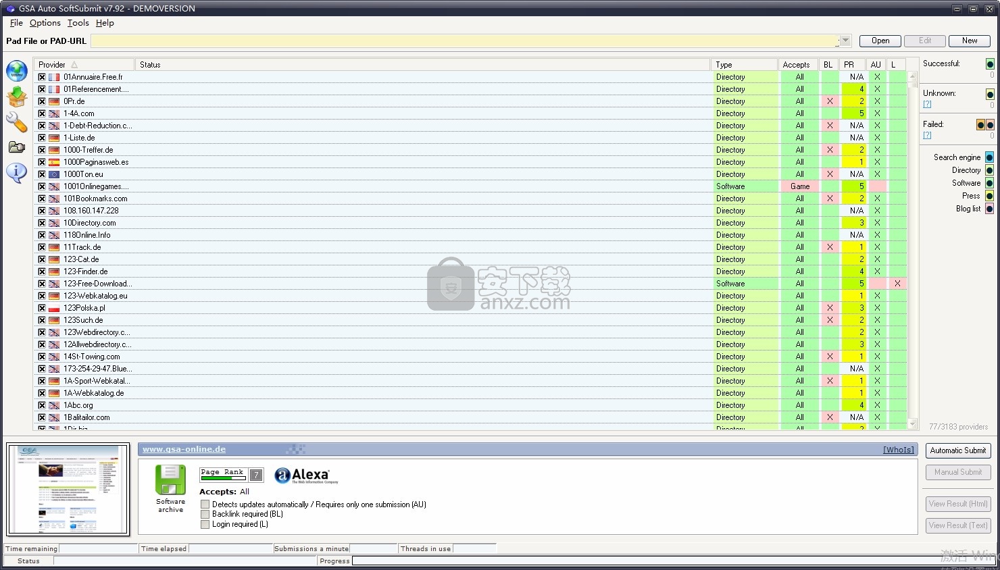This screenshot has height=570, width=1000.
Task: Click the Unknown status color indicator
Action: pyautogui.click(x=990, y=95)
